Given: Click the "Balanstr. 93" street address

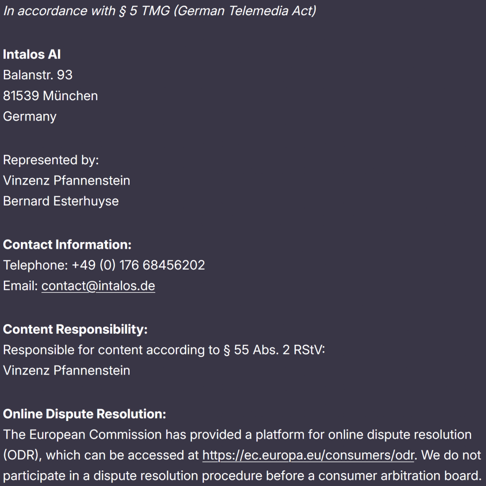Looking at the screenshot, I should click(37, 75).
